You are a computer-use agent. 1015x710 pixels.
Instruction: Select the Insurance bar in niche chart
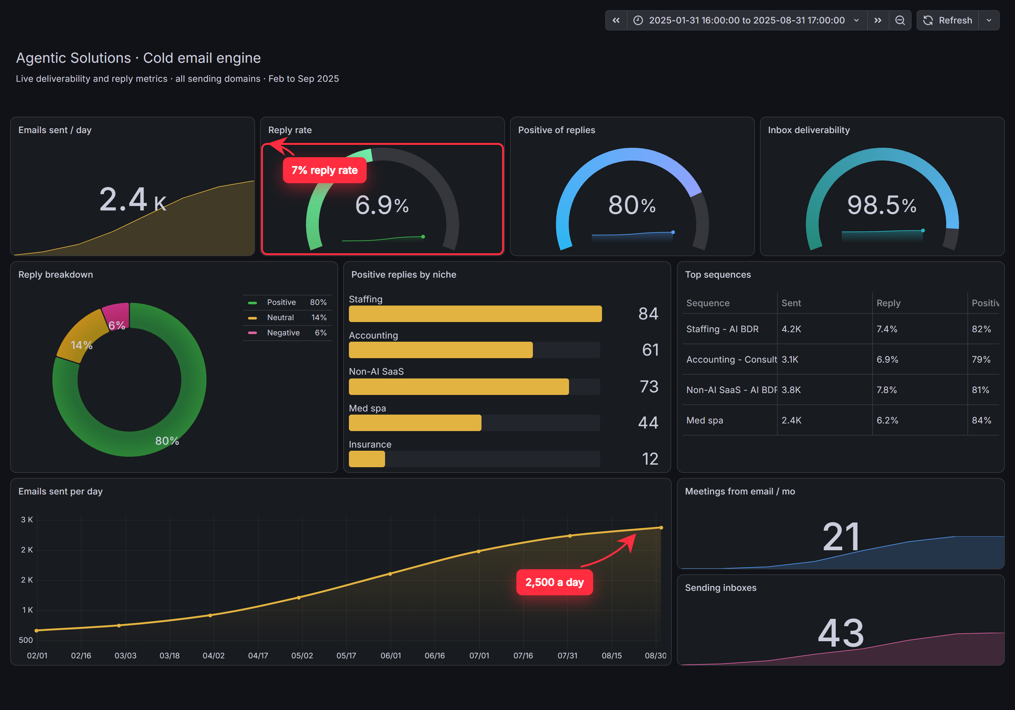367,459
